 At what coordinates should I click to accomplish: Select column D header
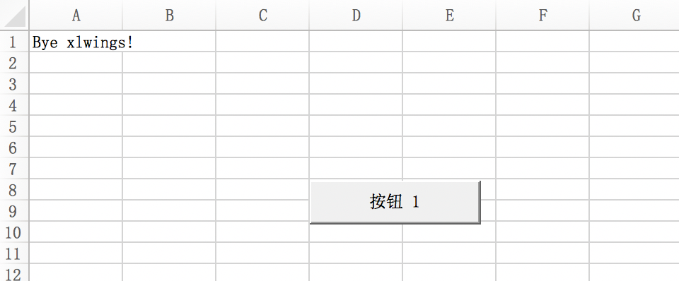[356, 15]
